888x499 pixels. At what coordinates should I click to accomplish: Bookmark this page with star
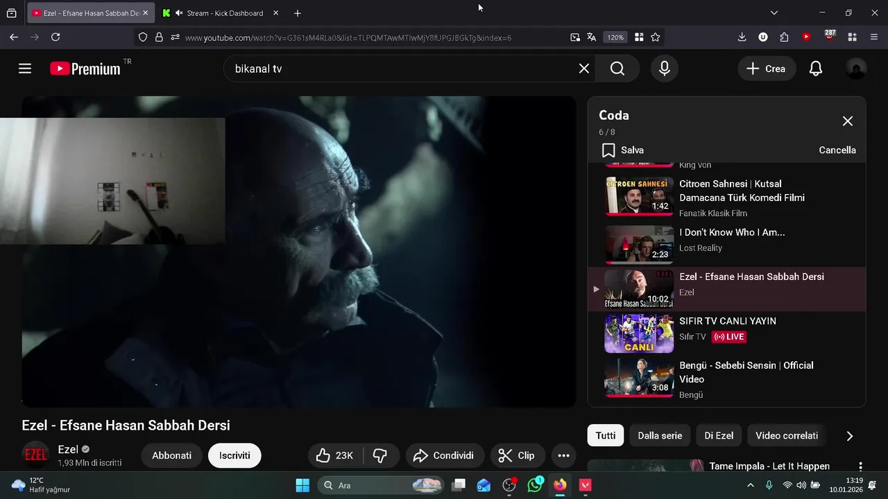656,37
